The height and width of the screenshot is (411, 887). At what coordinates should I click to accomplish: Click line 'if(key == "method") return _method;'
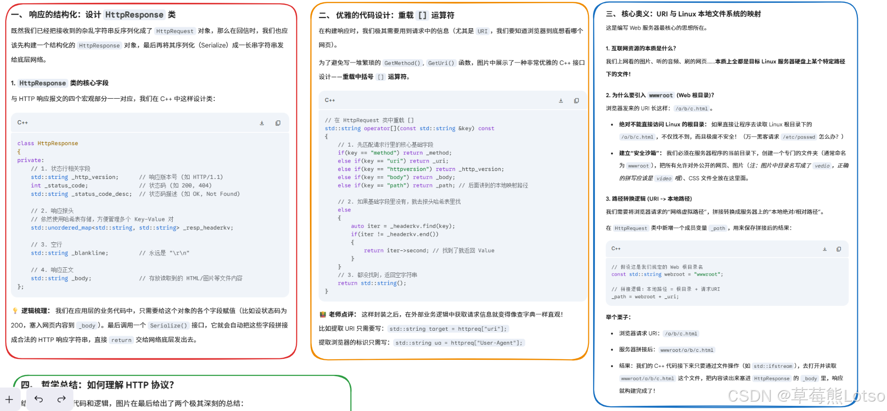pos(395,153)
